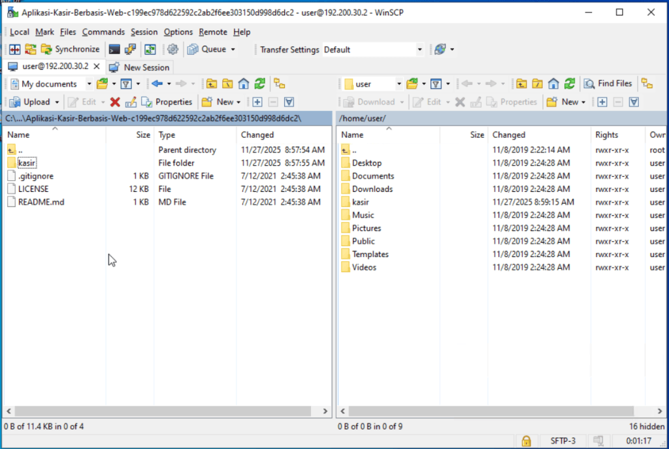The width and height of the screenshot is (669, 449).
Task: Expand the Queue dropdown arrow
Action: tap(233, 50)
